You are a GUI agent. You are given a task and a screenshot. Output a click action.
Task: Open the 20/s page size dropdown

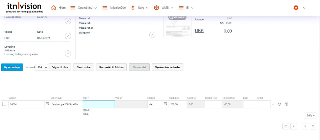(311, 116)
